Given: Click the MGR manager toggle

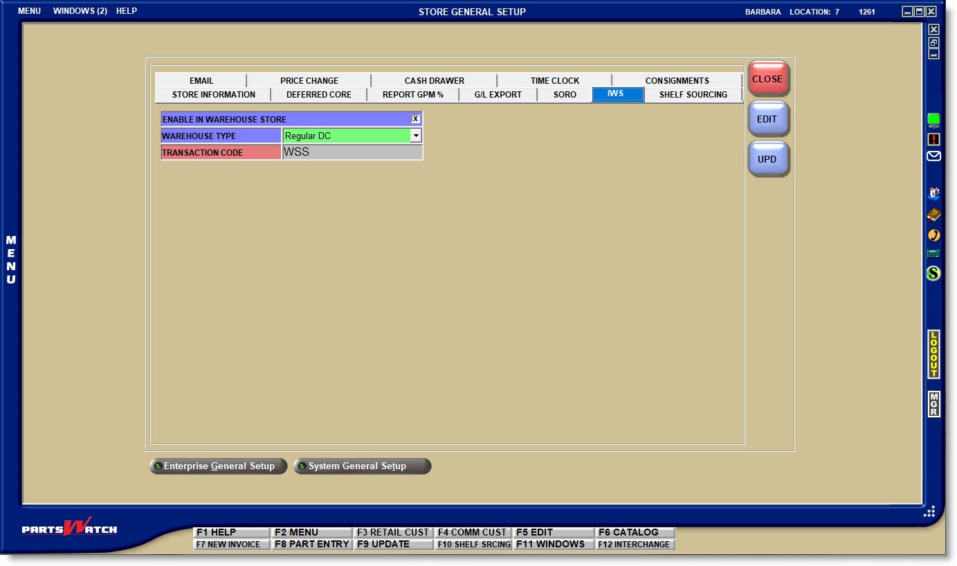Looking at the screenshot, I should coord(932,403).
